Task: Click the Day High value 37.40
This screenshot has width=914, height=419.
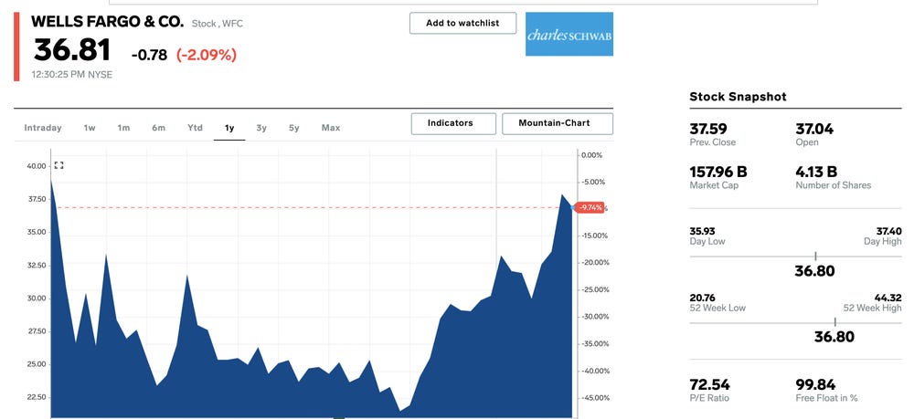Action: pos(888,231)
